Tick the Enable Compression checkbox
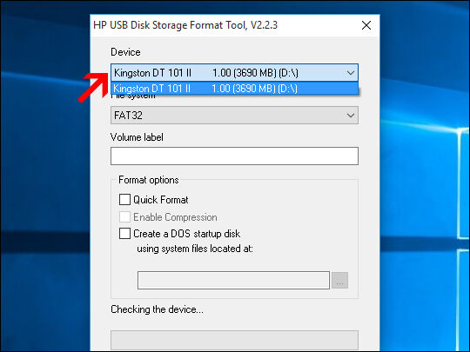Image resolution: width=470 pixels, height=352 pixels. (124, 216)
